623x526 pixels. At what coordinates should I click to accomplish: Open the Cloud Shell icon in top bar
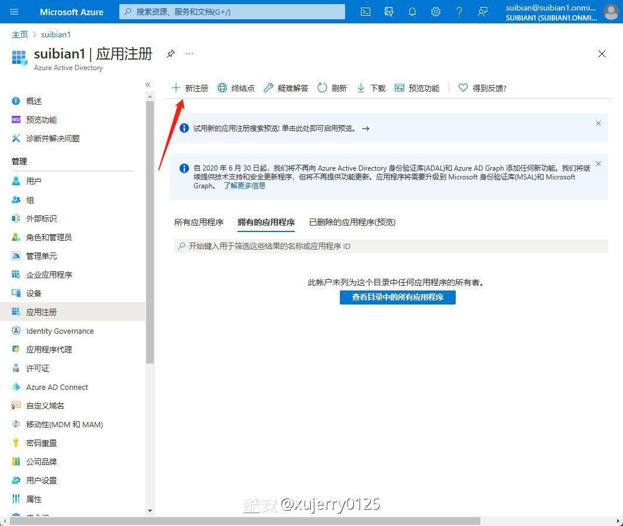point(366,12)
